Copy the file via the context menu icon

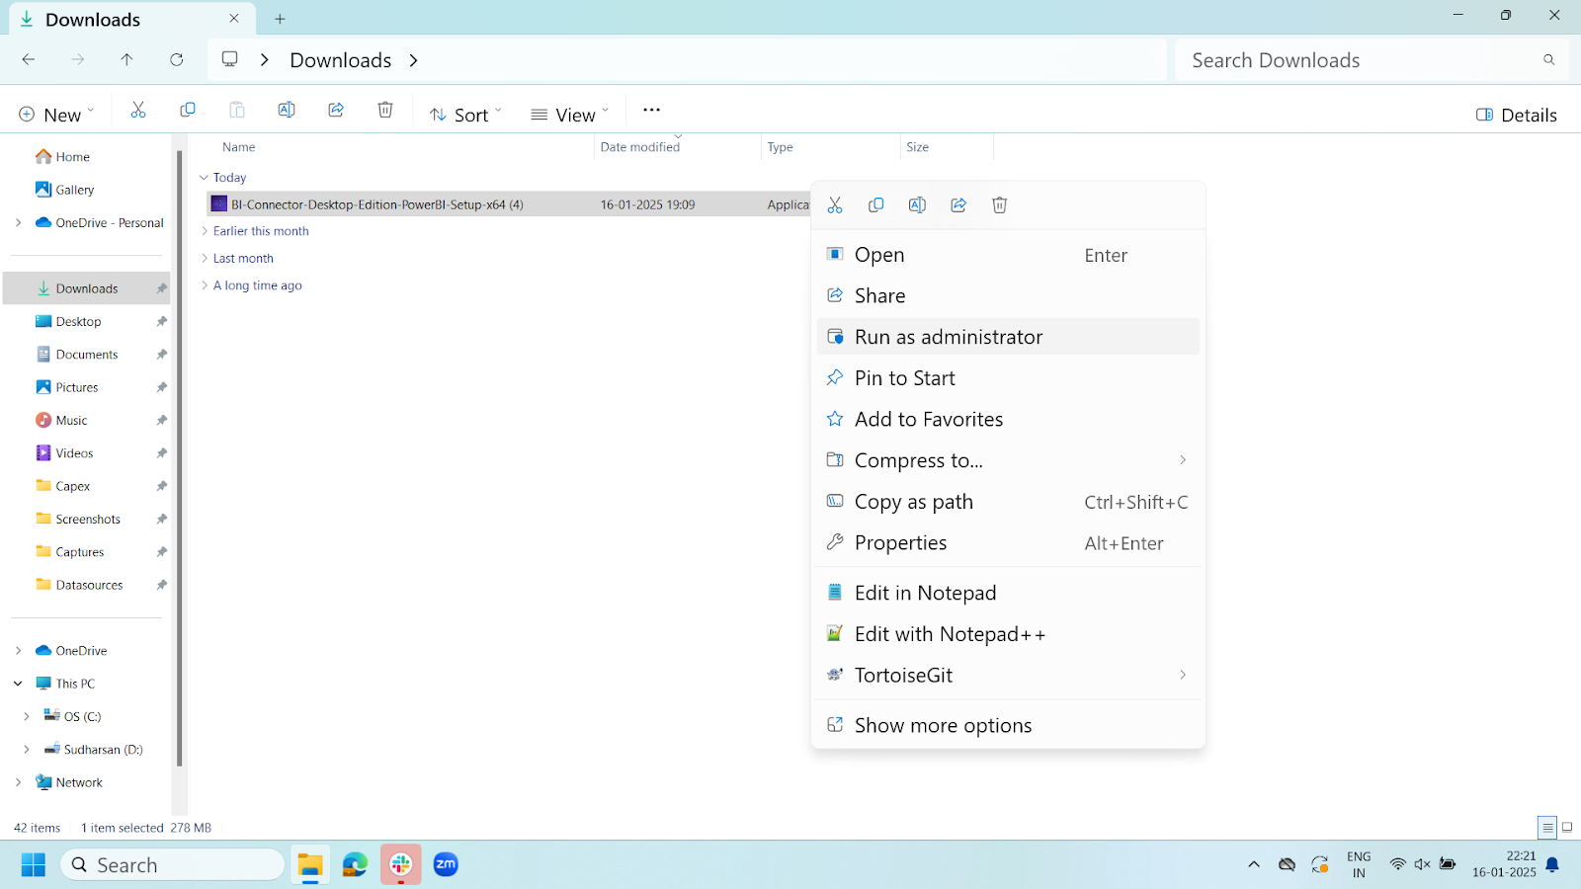coord(875,205)
